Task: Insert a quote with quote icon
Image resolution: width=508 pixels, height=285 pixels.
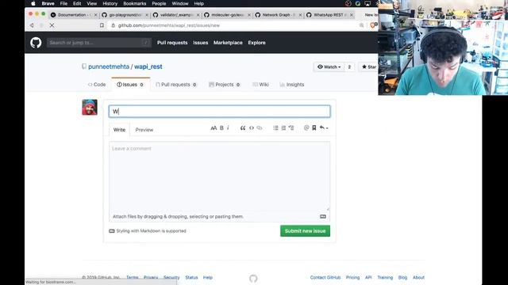Action: tap(243, 128)
